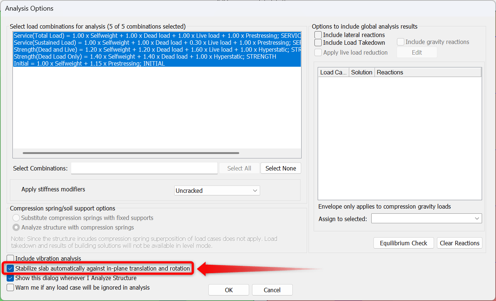Confirm analysis options with OK
This screenshot has width=496, height=301.
coord(229,290)
